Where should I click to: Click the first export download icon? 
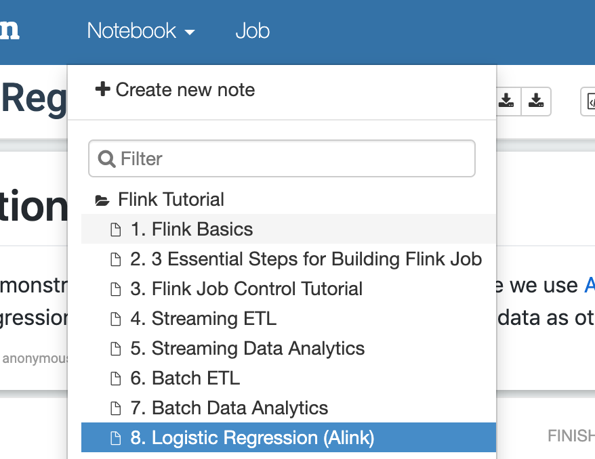click(506, 101)
